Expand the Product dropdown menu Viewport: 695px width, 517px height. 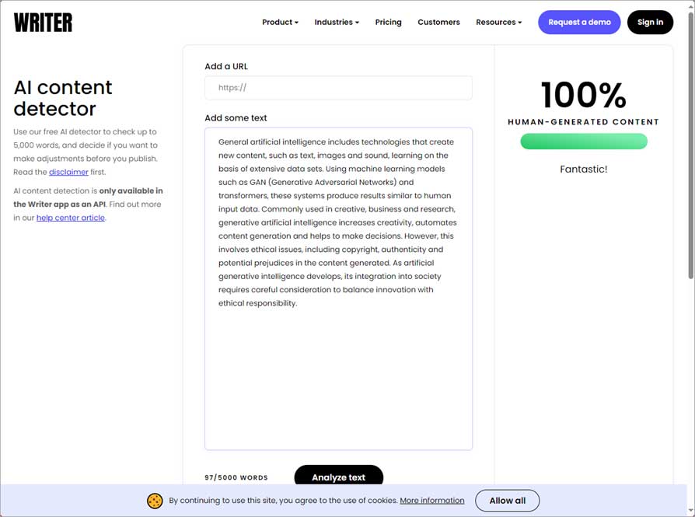(x=280, y=23)
